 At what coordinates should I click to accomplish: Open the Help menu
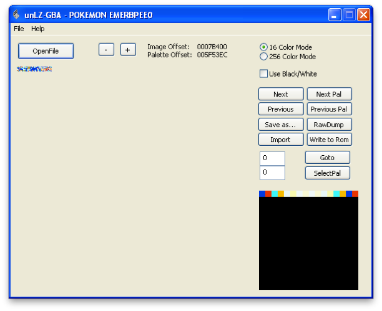(38, 29)
